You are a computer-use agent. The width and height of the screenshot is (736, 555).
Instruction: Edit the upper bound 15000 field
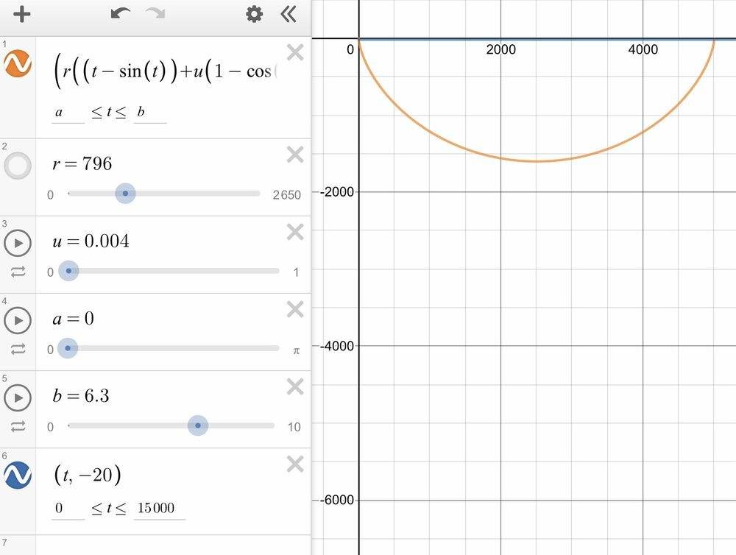coord(158,508)
